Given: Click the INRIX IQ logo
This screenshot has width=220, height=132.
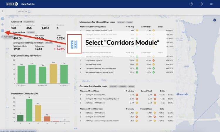Looking at the screenshot, I should coord(12,4).
